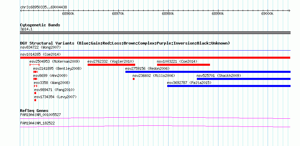Image resolution: width=300 pixels, height=146 pixels.
Task: Click the chr3:68950335..69004438 coordinate label
Action: pyautogui.click(x=43, y=7)
